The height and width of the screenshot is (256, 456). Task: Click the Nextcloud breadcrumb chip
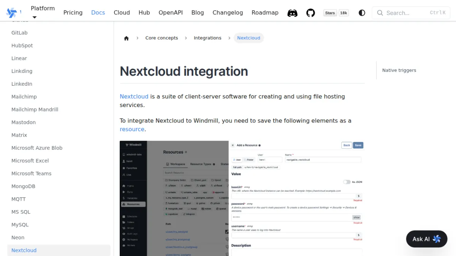click(249, 38)
